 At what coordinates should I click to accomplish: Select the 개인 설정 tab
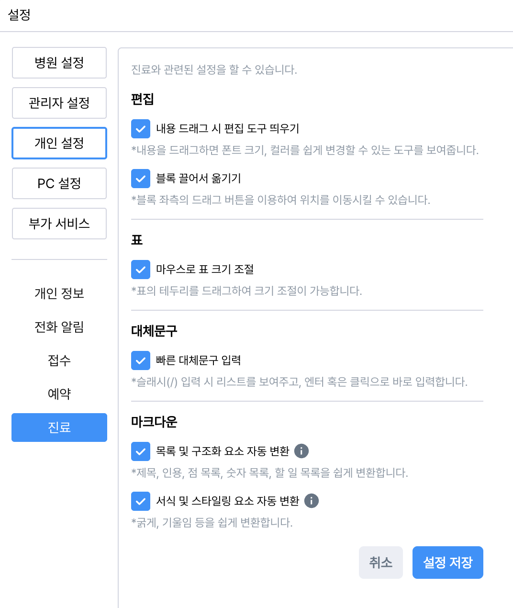click(59, 143)
